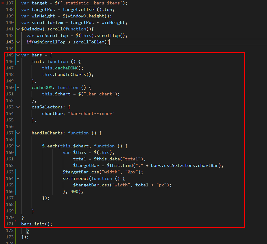
Task: Click line number 171 in the gutter
Action: coord(10,224)
